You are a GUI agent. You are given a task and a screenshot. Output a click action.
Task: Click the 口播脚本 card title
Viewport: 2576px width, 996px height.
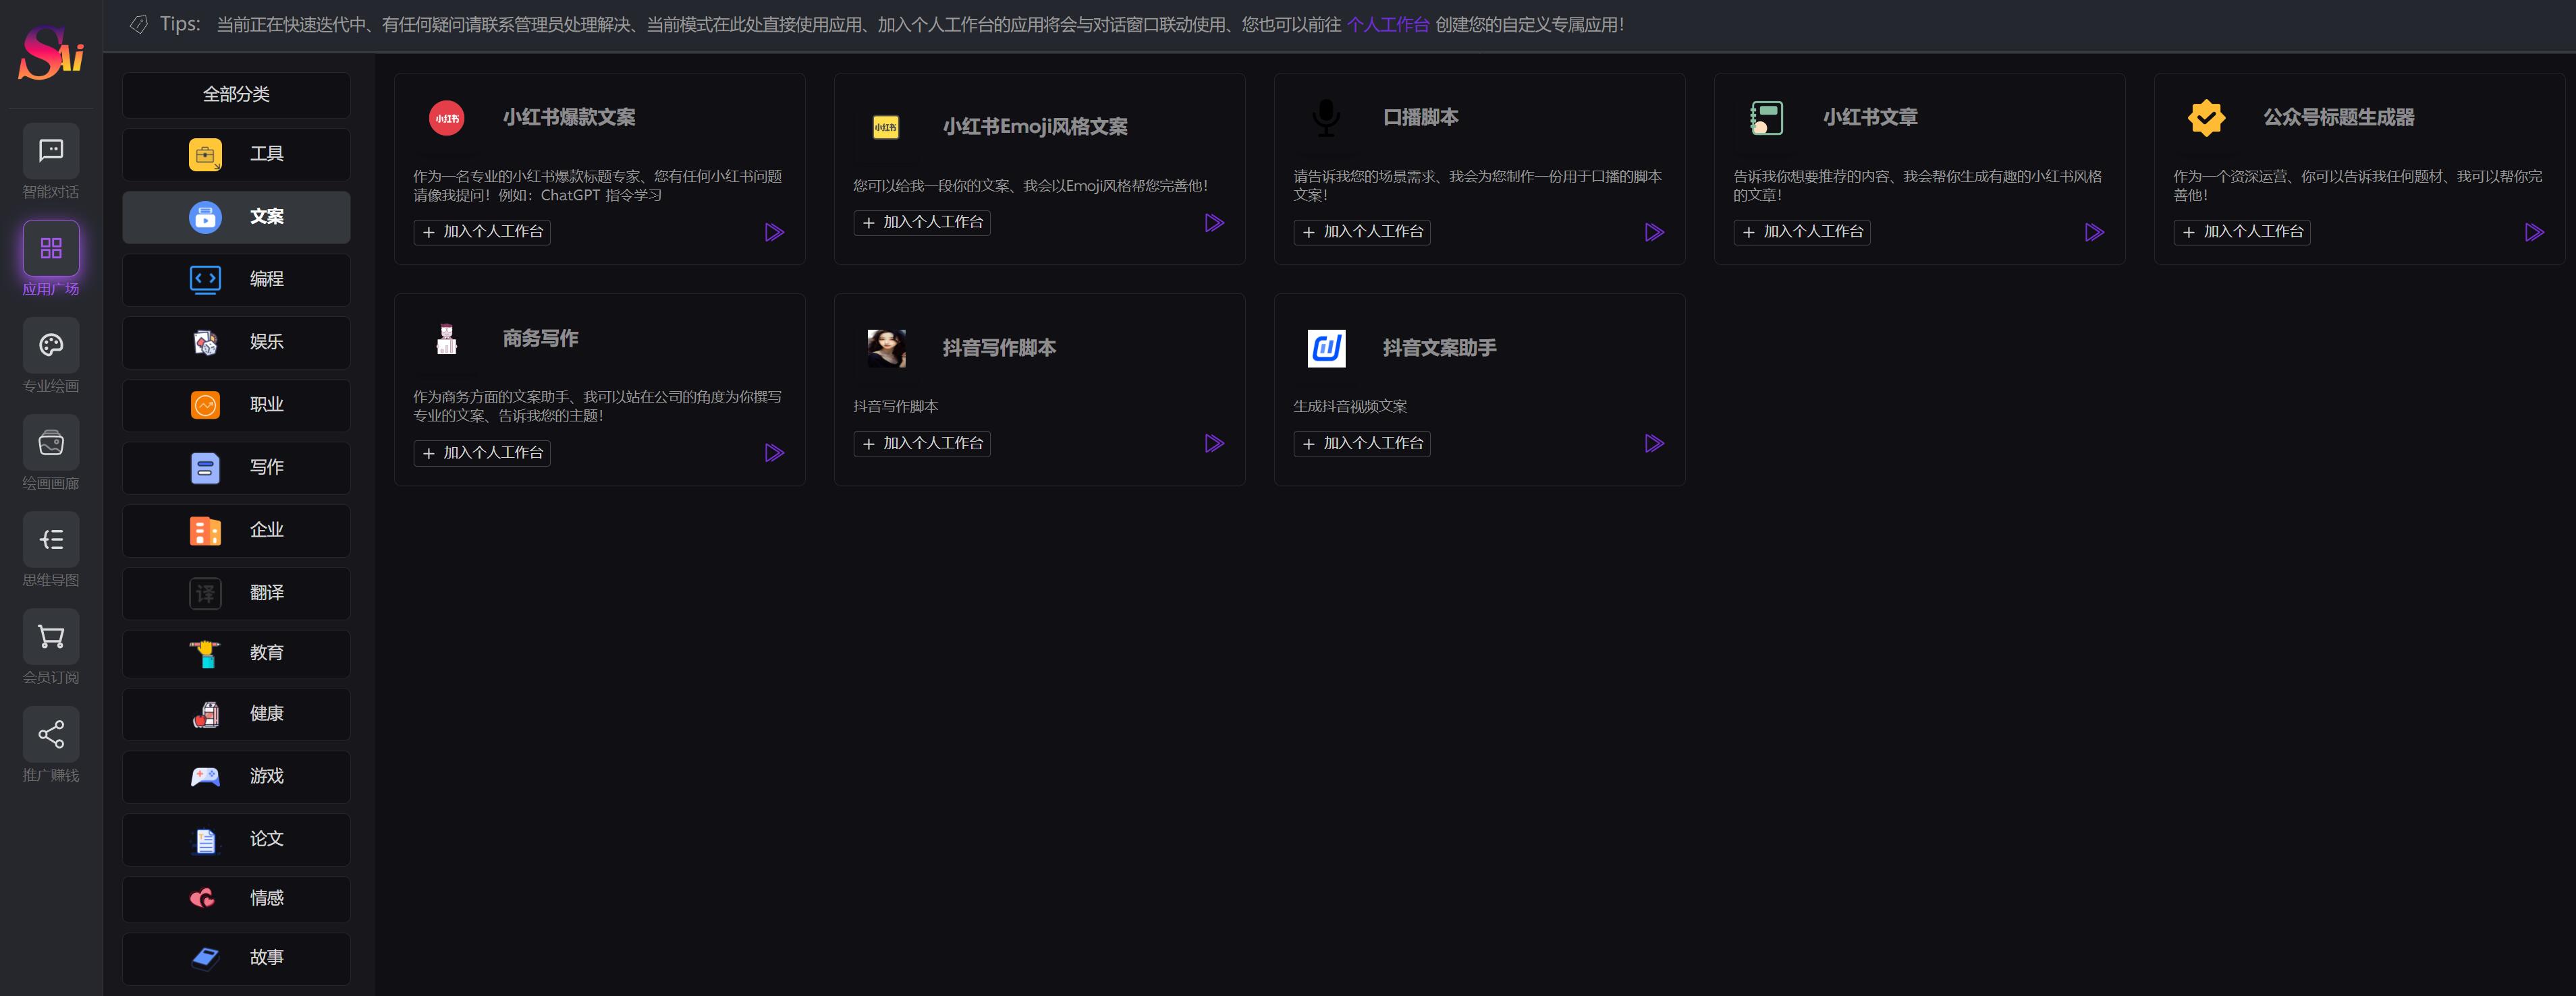point(1421,118)
